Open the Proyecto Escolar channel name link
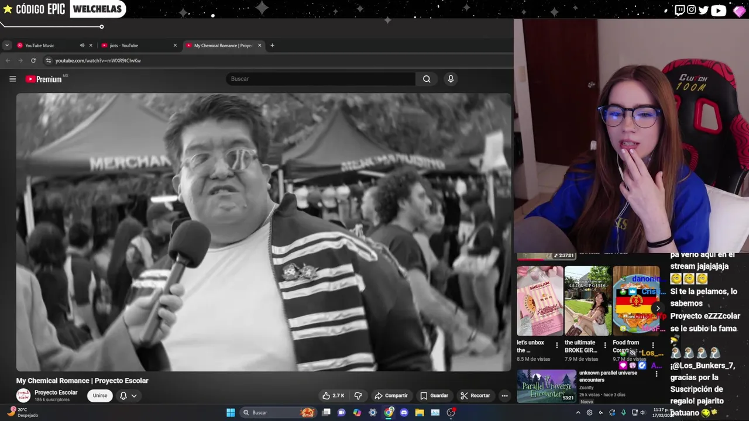749x421 pixels. click(x=56, y=392)
